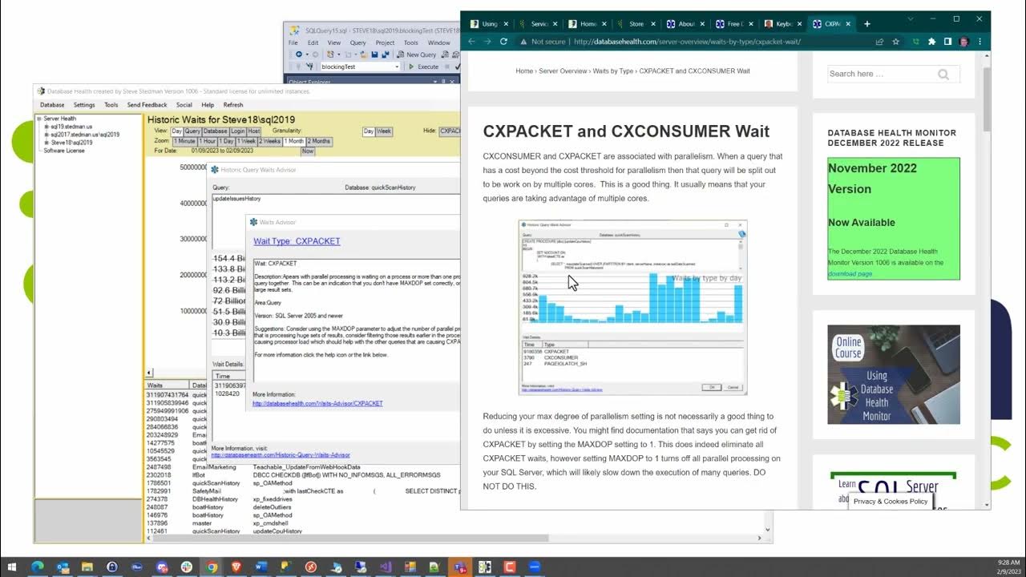Open Microsoft Edge from the taskbar
Viewport: 1026px width, 577px height.
point(38,567)
